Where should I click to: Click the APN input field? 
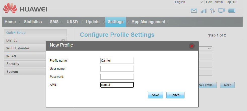[117, 85]
